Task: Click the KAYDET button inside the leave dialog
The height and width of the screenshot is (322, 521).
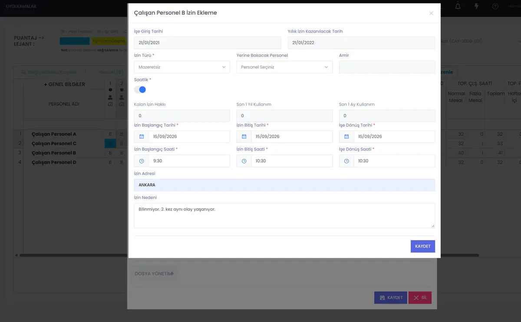Action: 423,246
